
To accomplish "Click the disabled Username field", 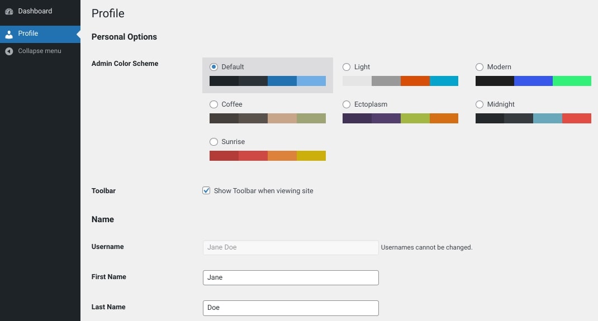I will (291, 247).
